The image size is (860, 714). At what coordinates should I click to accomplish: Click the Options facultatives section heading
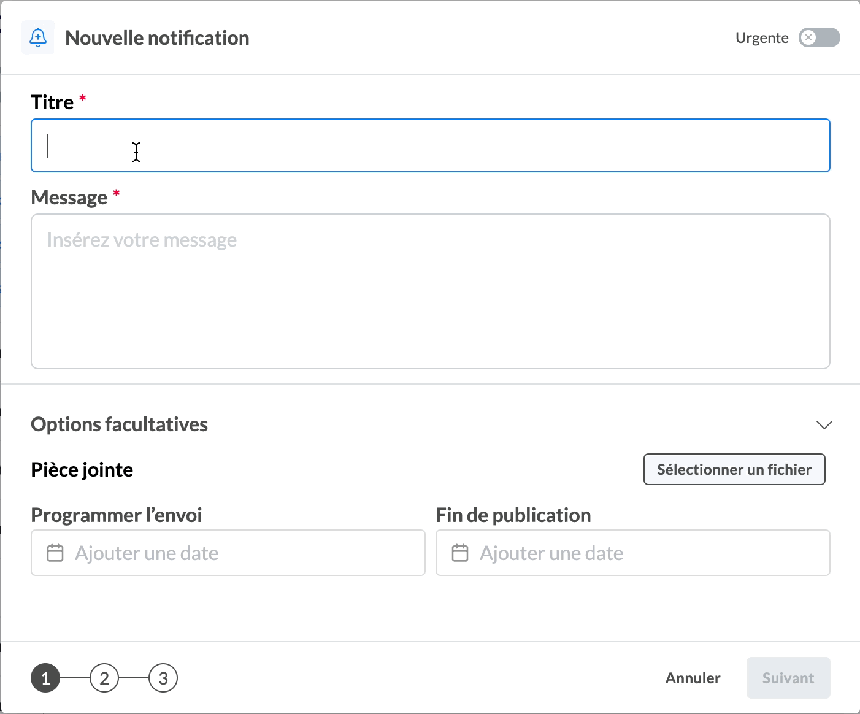pos(120,424)
